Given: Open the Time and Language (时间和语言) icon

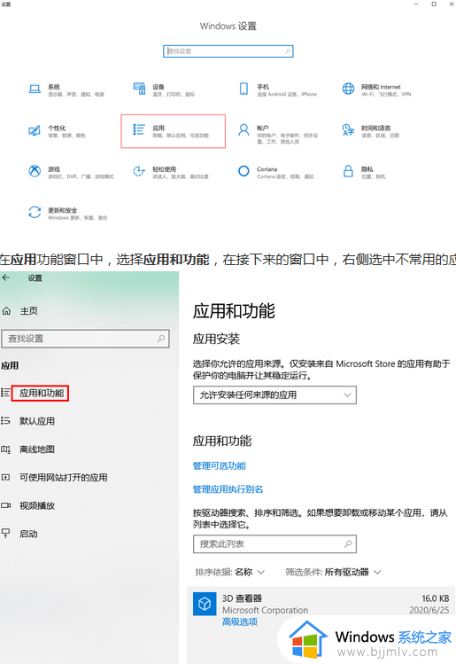Looking at the screenshot, I should 348,129.
